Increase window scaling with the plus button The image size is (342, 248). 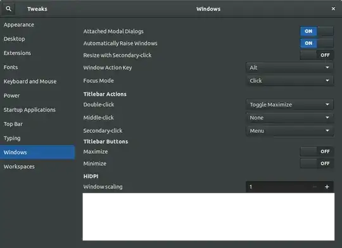click(327, 187)
